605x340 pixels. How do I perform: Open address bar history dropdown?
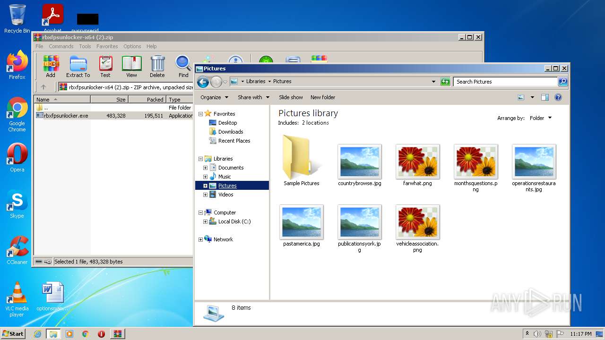tap(433, 82)
